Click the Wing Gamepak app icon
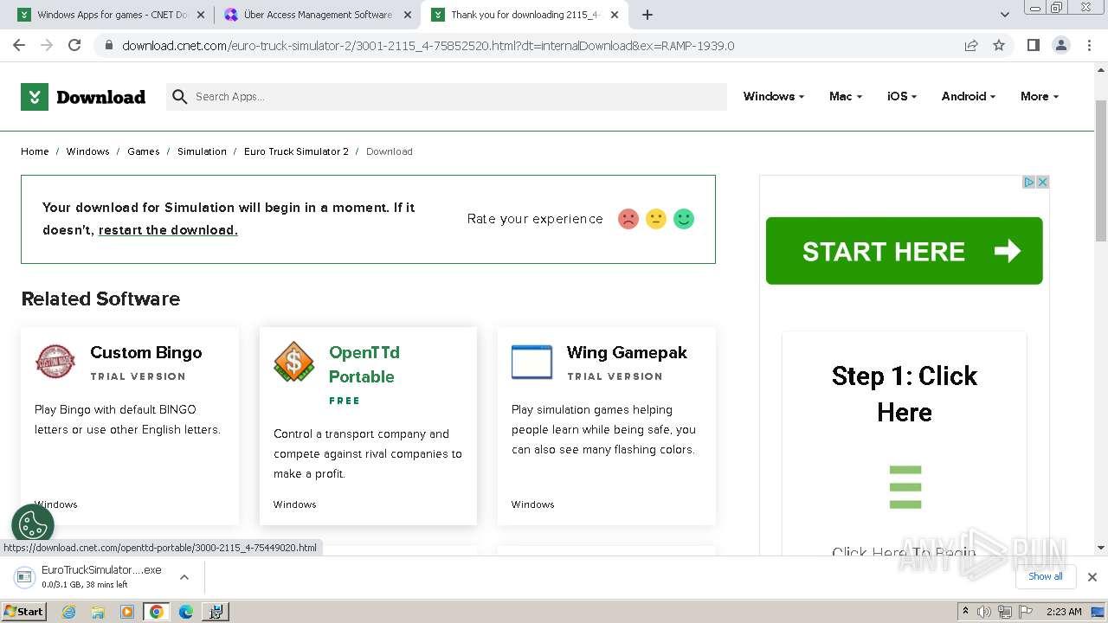 click(531, 362)
